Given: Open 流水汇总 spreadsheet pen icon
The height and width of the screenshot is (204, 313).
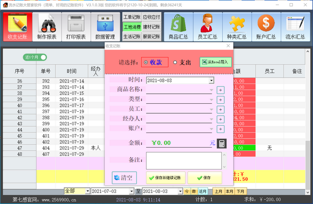Looking at the screenshot, I should (x=295, y=27).
